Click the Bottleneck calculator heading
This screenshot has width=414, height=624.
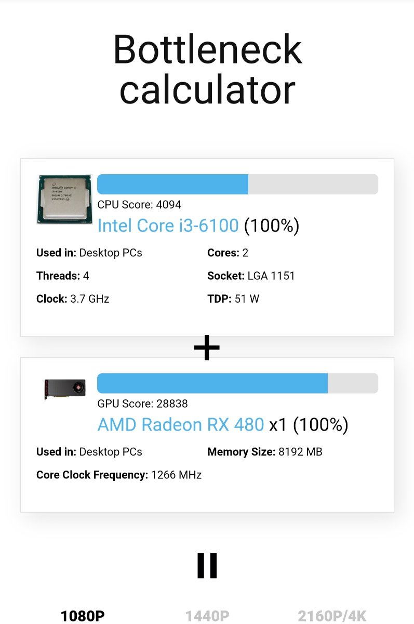pyautogui.click(x=207, y=69)
